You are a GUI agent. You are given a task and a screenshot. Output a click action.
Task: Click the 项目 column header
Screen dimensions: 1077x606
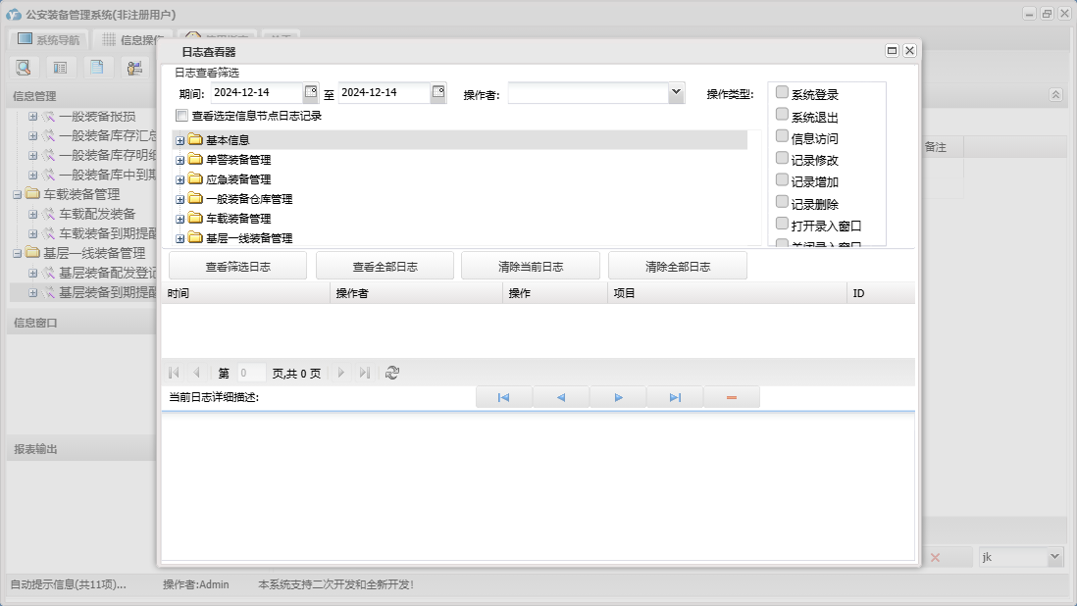pyautogui.click(x=726, y=293)
